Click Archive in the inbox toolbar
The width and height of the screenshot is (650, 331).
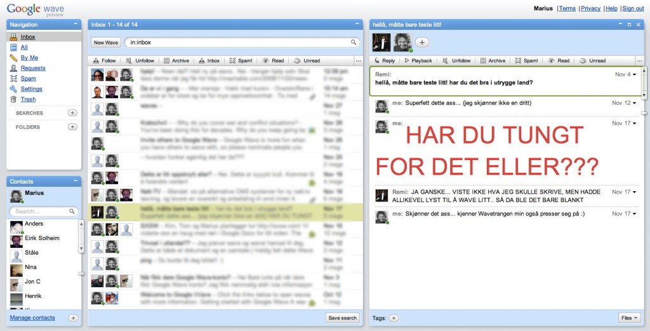[176, 60]
